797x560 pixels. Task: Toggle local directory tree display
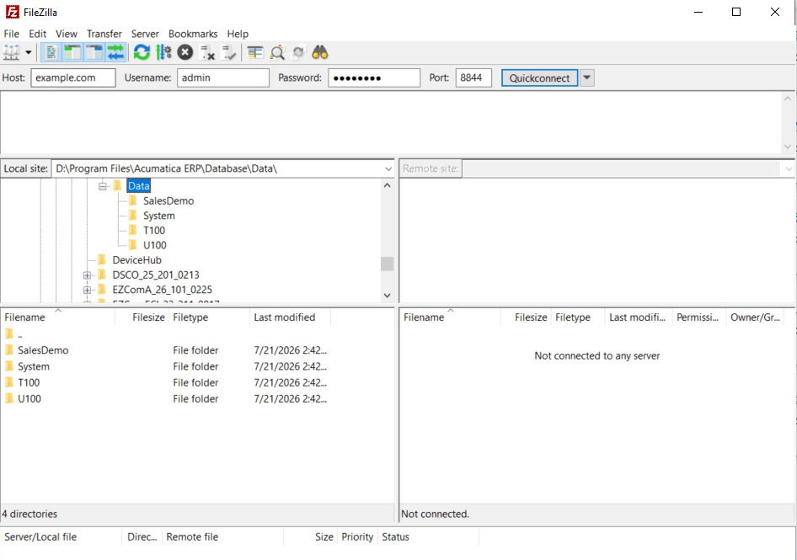(72, 52)
